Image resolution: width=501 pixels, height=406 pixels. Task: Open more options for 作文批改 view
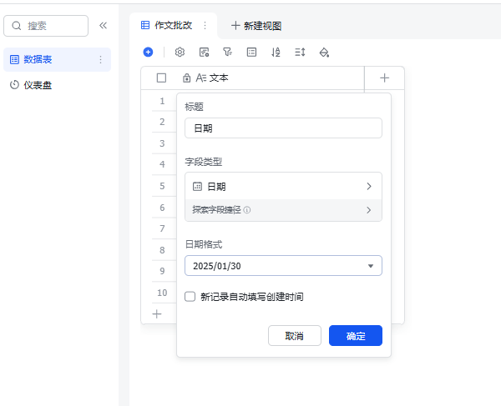point(205,25)
